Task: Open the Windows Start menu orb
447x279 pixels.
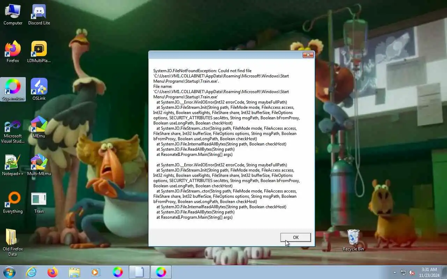Action: (9, 272)
